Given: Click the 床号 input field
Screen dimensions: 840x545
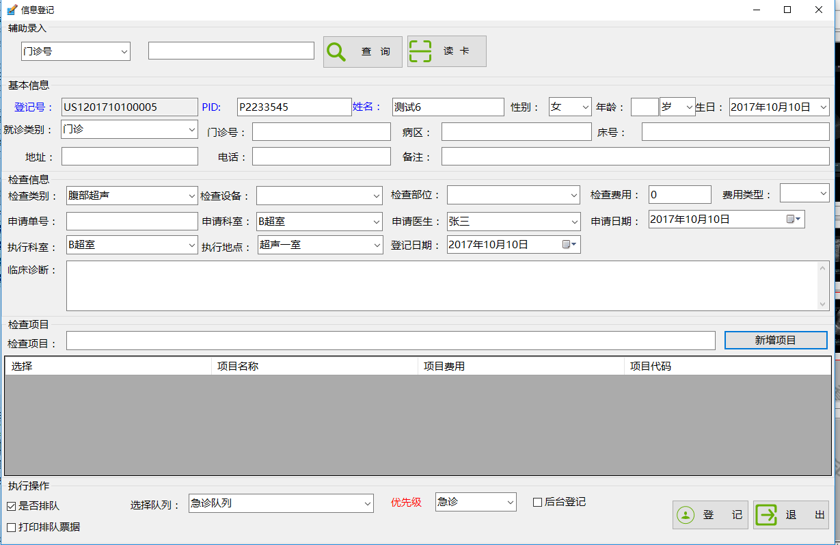Looking at the screenshot, I should [x=735, y=132].
